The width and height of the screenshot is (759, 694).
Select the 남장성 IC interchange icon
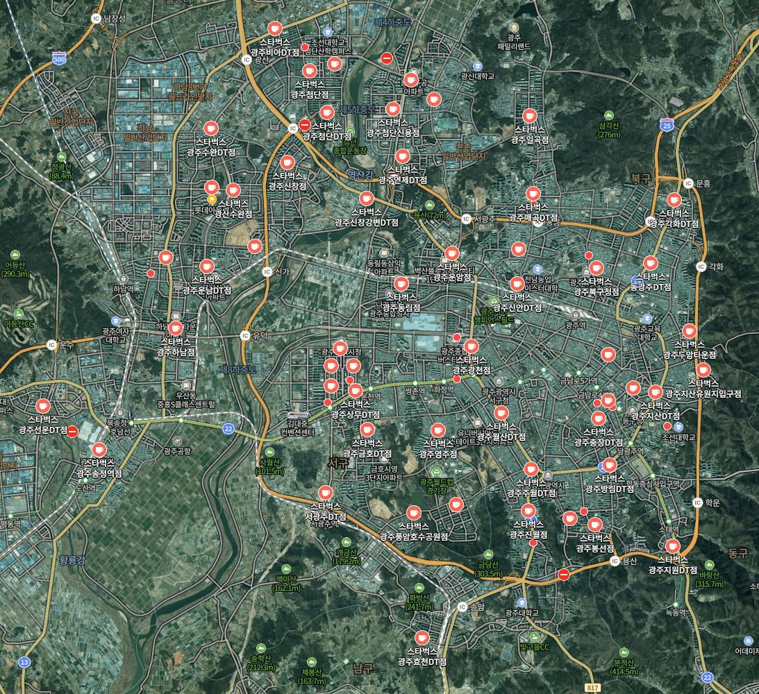tap(96, 18)
